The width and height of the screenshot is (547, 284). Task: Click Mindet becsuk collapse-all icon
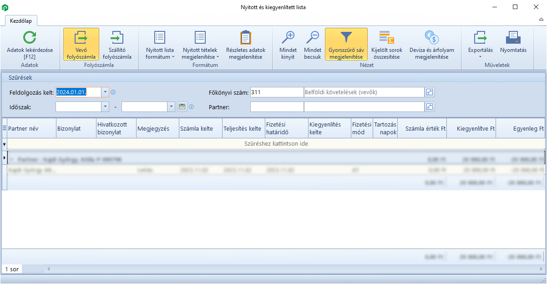[313, 38]
